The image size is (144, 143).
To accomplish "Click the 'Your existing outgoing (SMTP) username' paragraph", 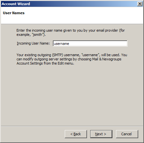I will pos(72,59).
